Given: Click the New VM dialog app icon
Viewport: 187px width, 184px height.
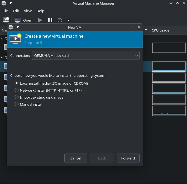Looking at the screenshot, I should (11, 27).
